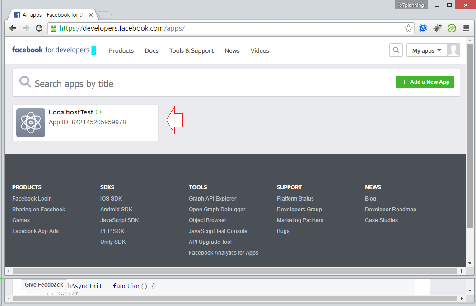Open the Graph API Explorer link

click(213, 199)
